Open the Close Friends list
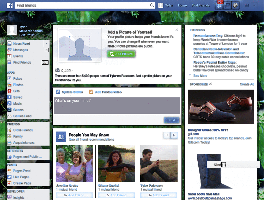Image resolution: width=267 pixels, height=200 pixels. (23, 130)
